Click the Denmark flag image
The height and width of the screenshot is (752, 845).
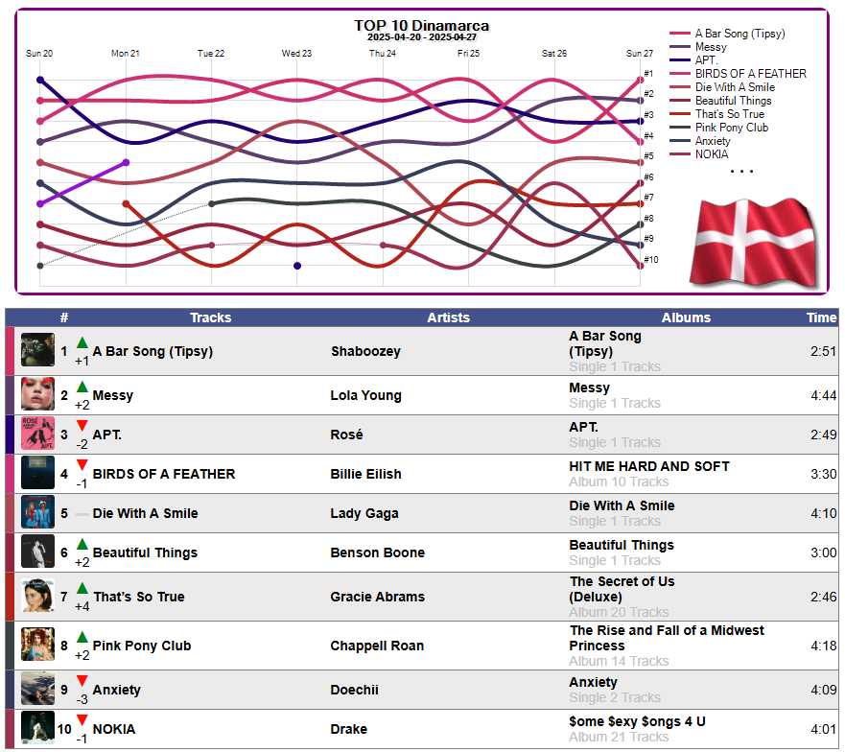point(755,243)
